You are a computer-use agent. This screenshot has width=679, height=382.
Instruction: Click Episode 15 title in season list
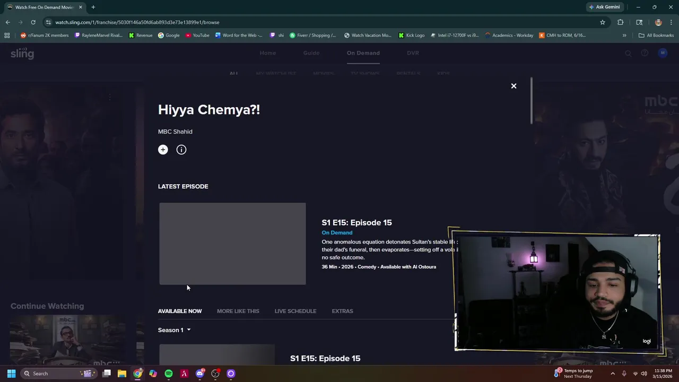tap(325, 359)
